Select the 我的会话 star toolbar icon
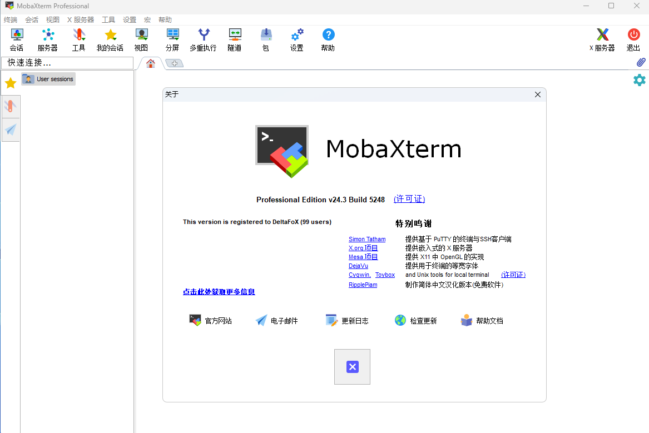The image size is (649, 433). pyautogui.click(x=110, y=39)
